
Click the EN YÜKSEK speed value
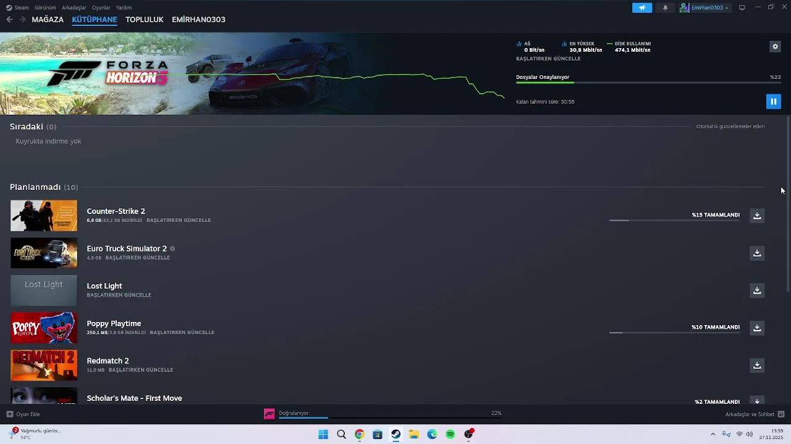coord(585,50)
